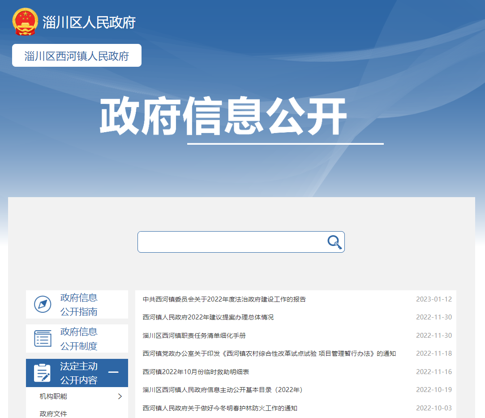Click the compass icon for information guide
This screenshot has width=485, height=418.
[43, 305]
